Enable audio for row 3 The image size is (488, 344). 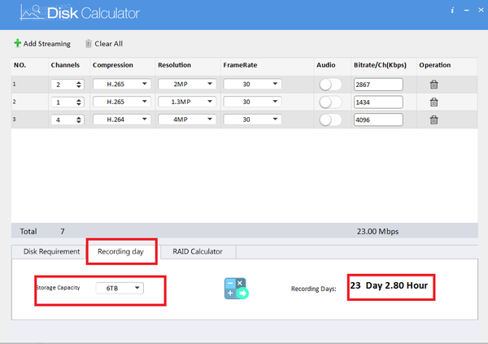(x=330, y=120)
